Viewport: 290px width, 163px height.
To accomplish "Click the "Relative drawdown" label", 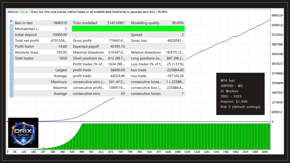I will point(146,52).
